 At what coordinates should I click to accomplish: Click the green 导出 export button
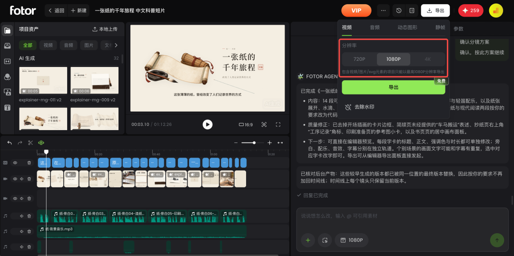(x=394, y=87)
